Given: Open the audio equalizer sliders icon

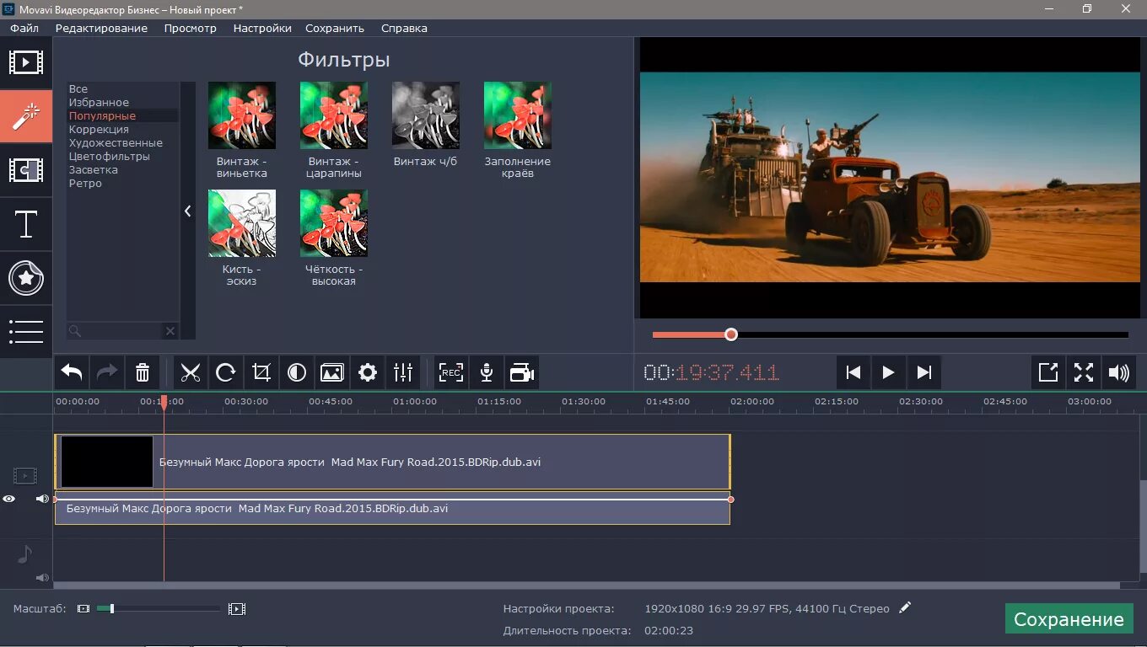Looking at the screenshot, I should pos(403,372).
